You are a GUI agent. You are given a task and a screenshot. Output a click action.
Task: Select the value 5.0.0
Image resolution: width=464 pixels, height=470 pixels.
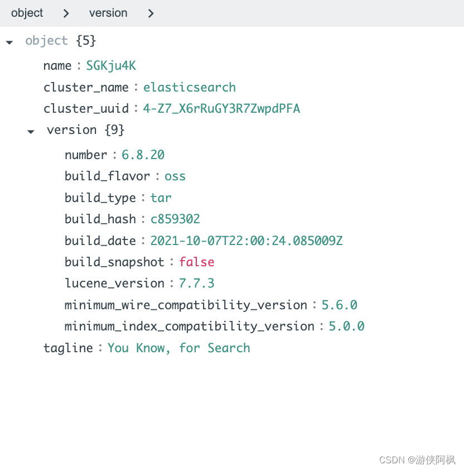346,326
